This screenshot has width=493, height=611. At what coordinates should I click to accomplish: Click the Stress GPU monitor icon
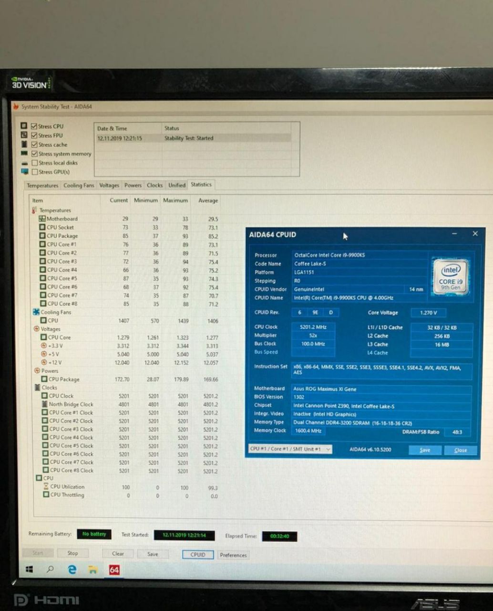pyautogui.click(x=25, y=171)
